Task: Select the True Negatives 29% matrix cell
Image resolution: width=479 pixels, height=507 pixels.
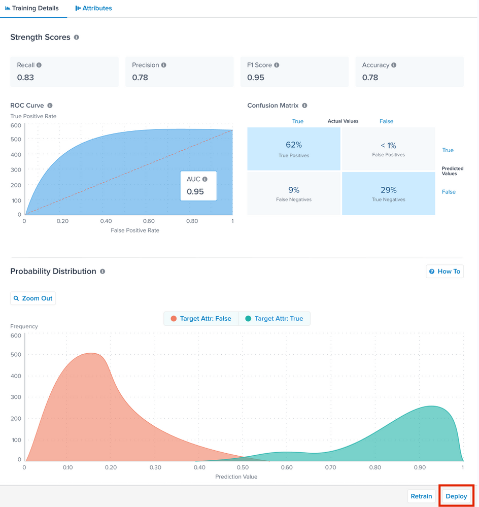Action: 388,193
